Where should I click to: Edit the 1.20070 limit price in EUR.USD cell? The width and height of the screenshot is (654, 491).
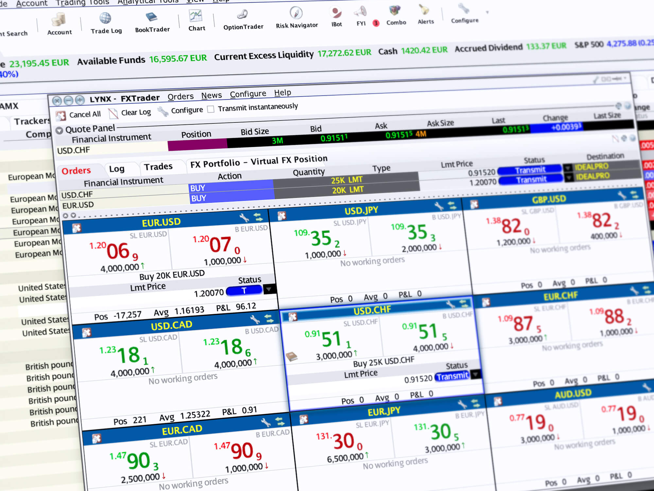coord(209,293)
